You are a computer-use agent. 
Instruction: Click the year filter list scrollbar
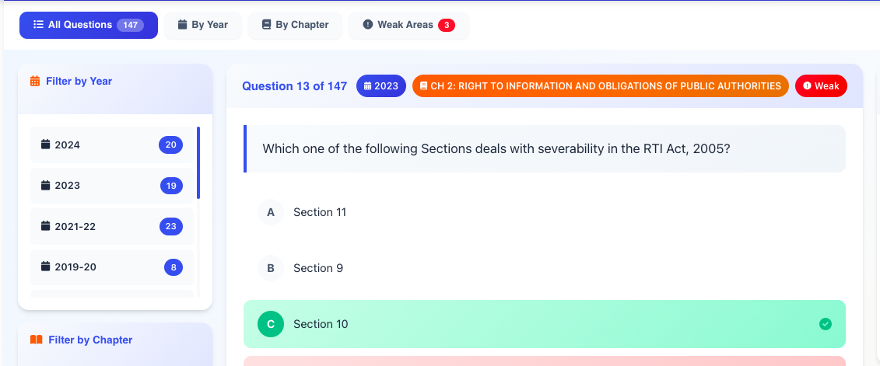pyautogui.click(x=198, y=163)
